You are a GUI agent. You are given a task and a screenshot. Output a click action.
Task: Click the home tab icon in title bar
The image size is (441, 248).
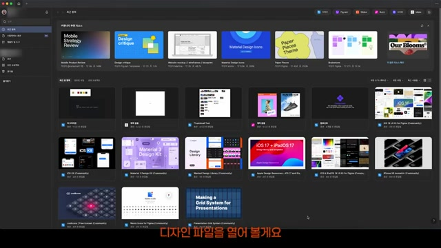pos(19,3)
